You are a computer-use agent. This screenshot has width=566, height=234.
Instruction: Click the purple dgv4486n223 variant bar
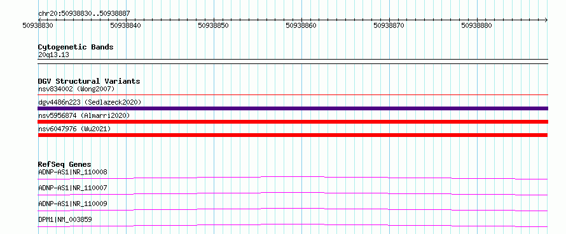293,108
